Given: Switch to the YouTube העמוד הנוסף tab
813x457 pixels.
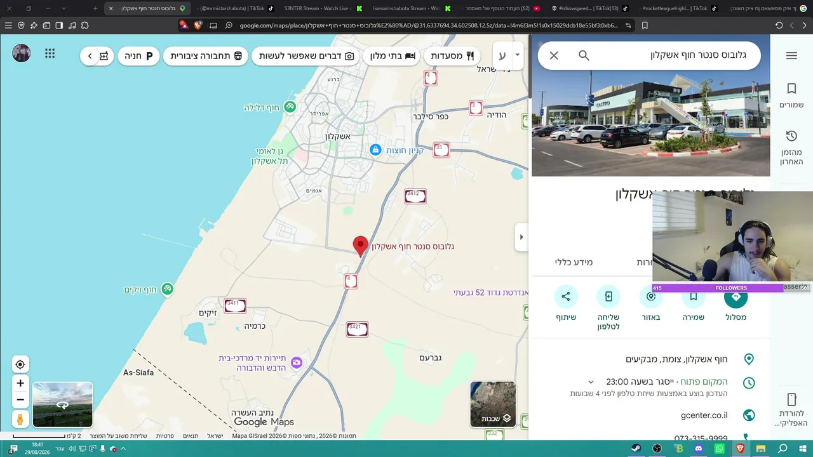Looking at the screenshot, I should click(x=499, y=8).
